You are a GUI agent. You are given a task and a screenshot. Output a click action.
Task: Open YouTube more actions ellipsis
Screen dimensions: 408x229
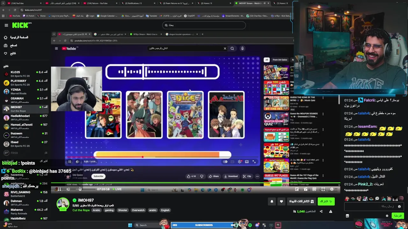(x=257, y=176)
